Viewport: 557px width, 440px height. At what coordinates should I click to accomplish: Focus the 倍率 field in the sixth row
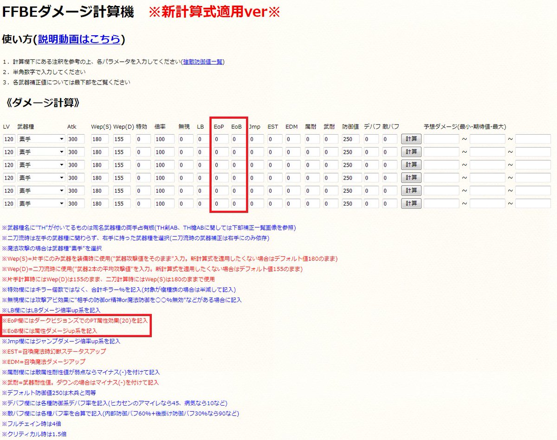164,204
